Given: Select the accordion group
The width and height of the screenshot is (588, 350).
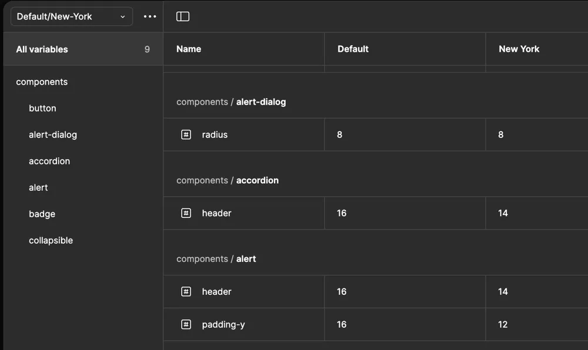Looking at the screenshot, I should click(49, 161).
